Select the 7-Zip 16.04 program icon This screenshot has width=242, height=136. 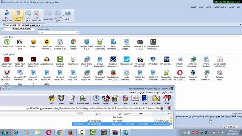coord(20,45)
